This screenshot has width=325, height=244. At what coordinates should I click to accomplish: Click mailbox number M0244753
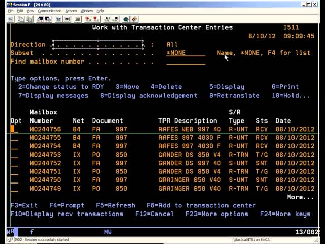pyautogui.click(x=45, y=155)
